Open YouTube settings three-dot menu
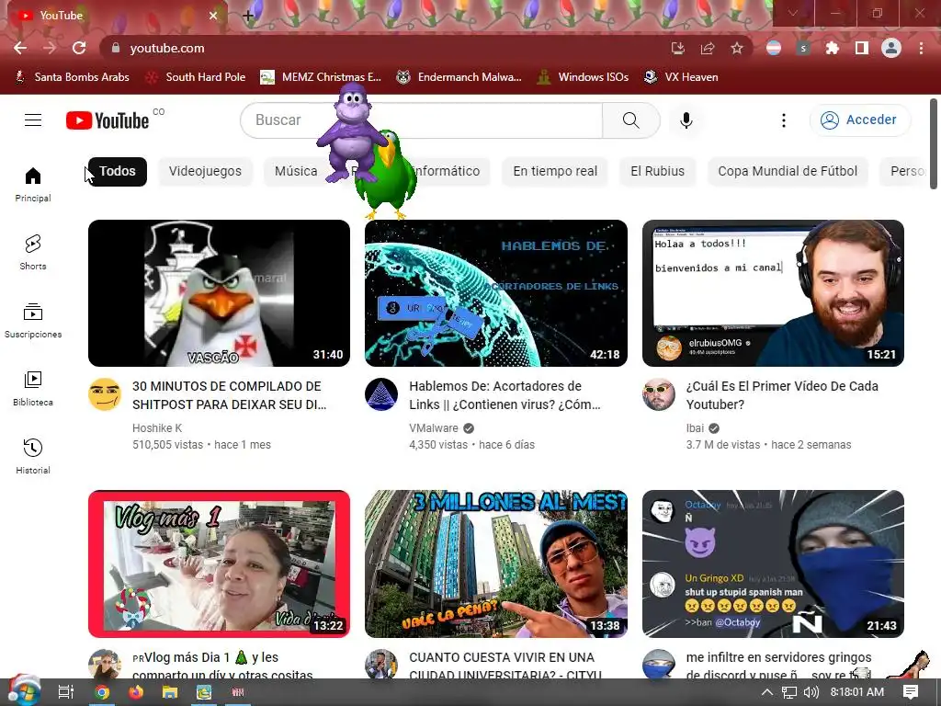Screen dimensions: 941x706 (783, 120)
